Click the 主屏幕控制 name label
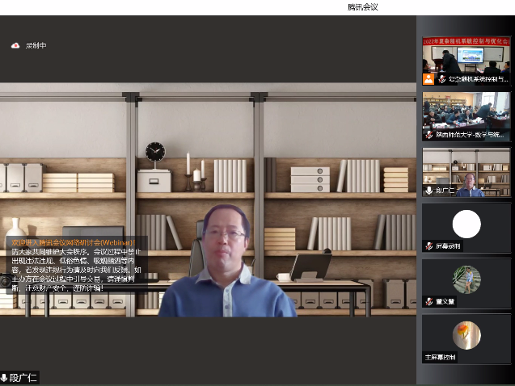Screen dimensions: 515x386 coord(441,357)
